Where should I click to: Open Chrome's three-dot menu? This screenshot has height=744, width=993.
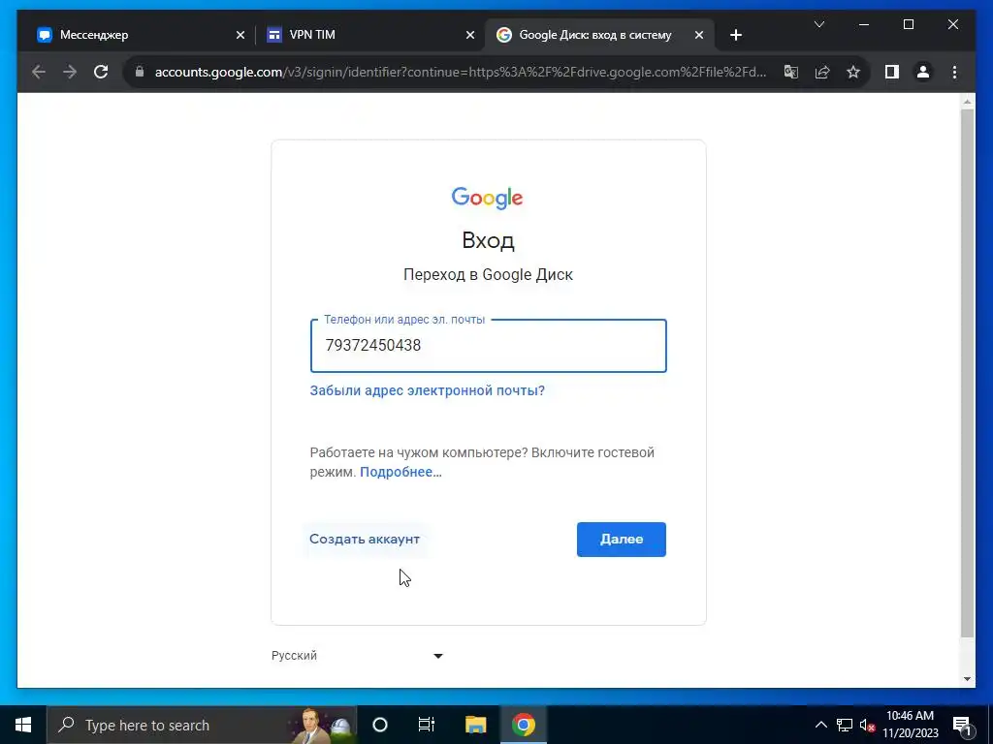click(x=954, y=72)
